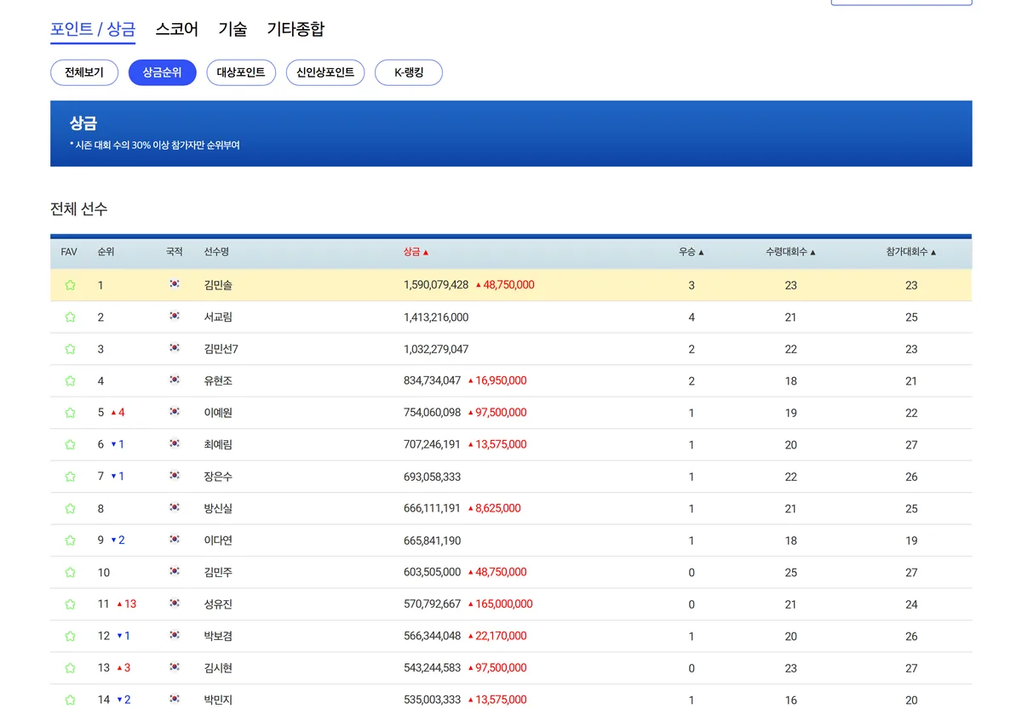The height and width of the screenshot is (709, 1022).
Task: Sort table by 참가대회수 column
Action: [911, 252]
